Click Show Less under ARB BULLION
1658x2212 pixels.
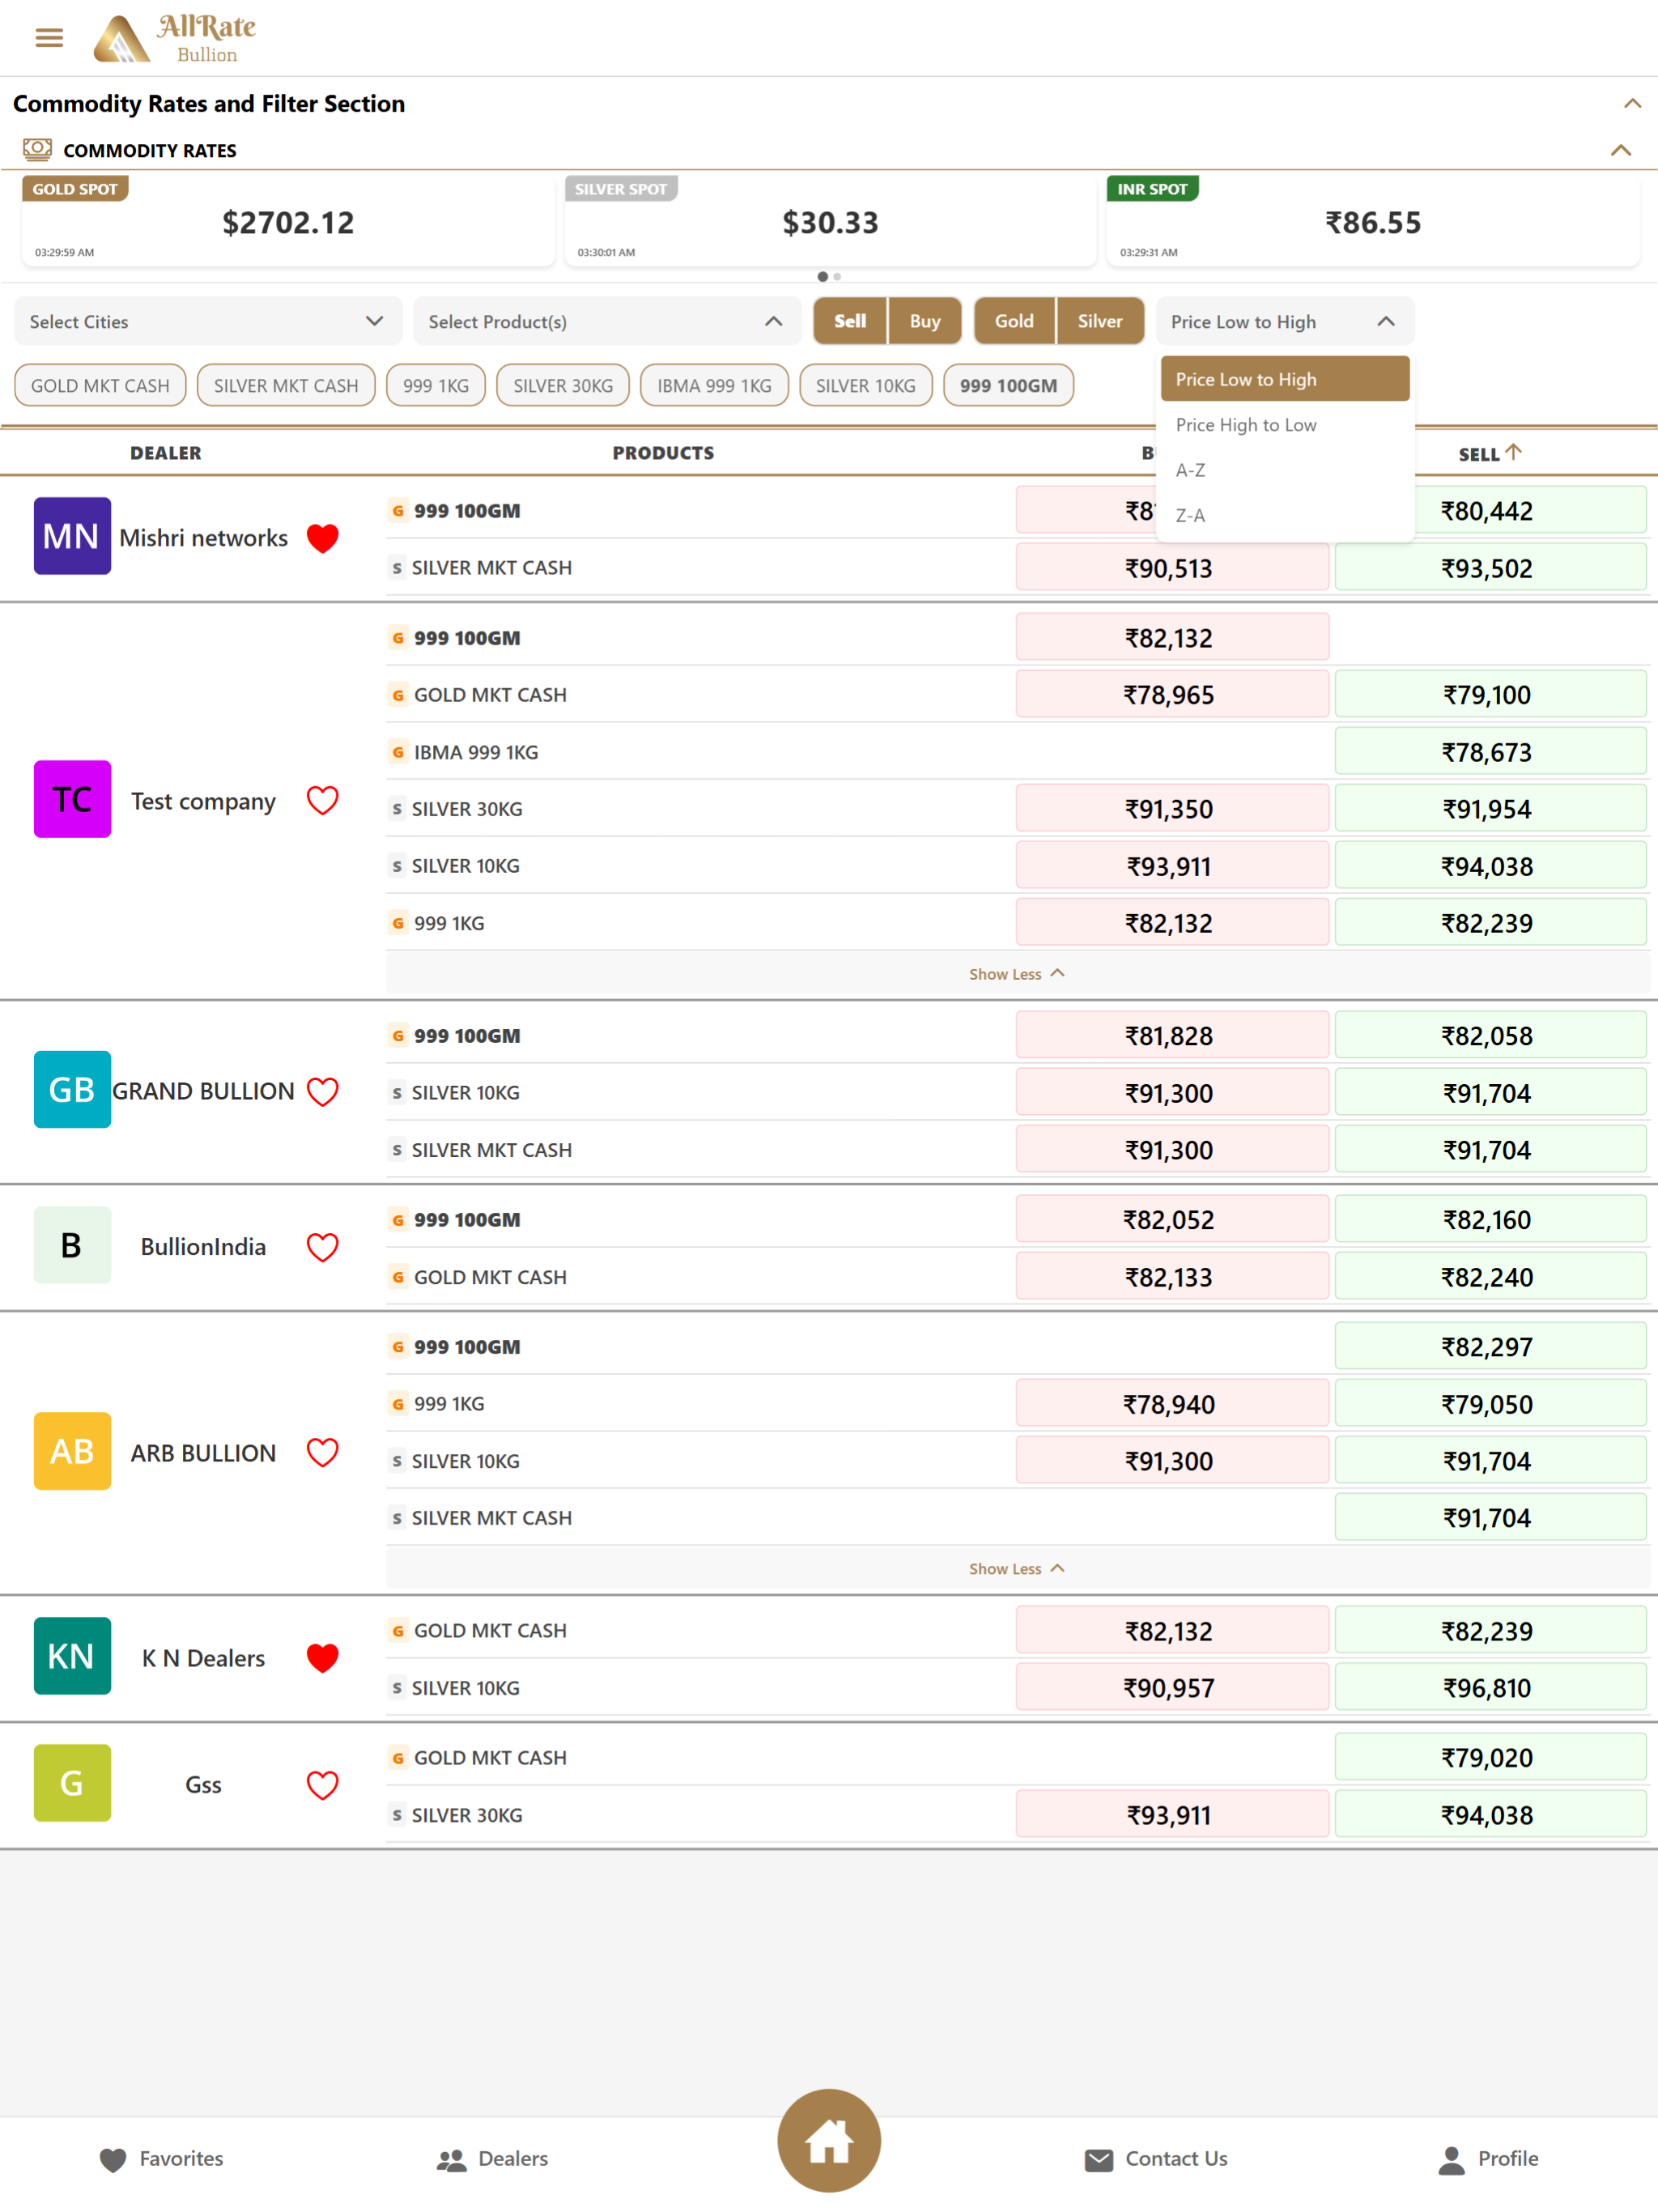pos(1017,1569)
